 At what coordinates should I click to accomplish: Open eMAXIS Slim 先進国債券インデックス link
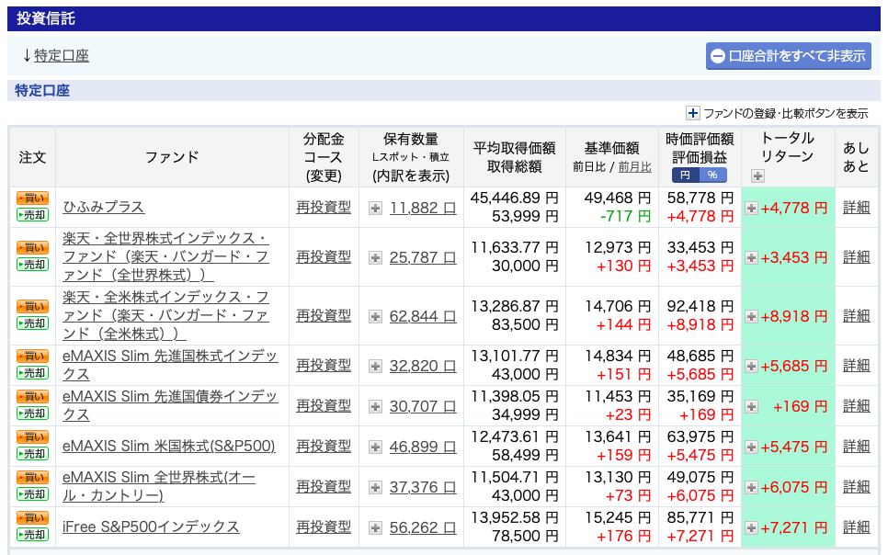point(170,405)
